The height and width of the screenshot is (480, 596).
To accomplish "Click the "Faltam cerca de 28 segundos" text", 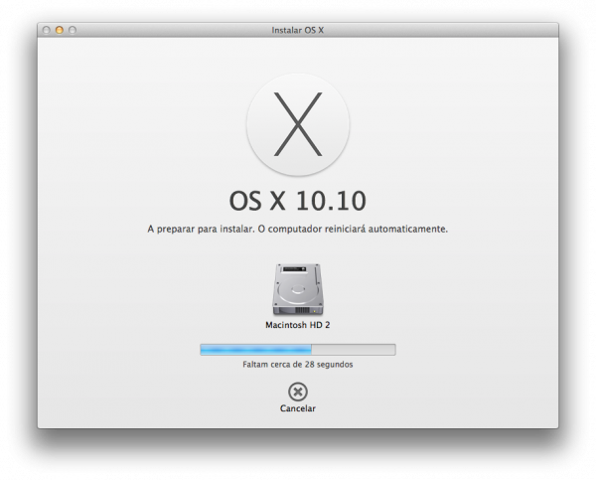I will [298, 365].
